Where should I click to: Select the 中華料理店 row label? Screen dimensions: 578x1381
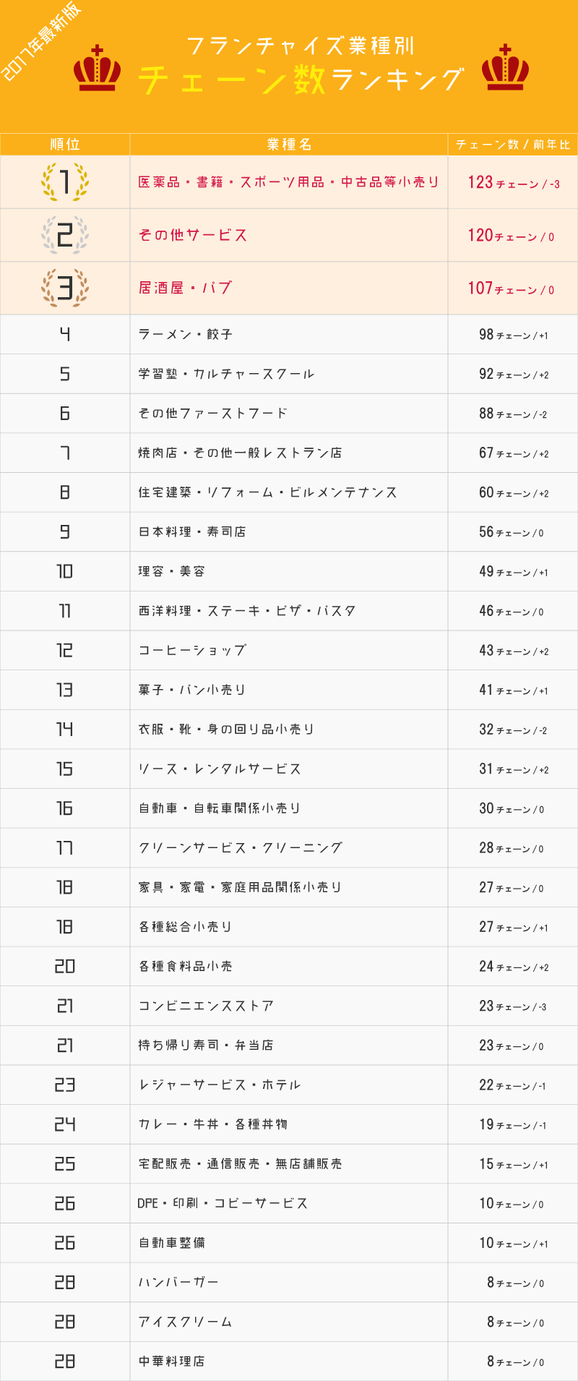coord(171,1361)
